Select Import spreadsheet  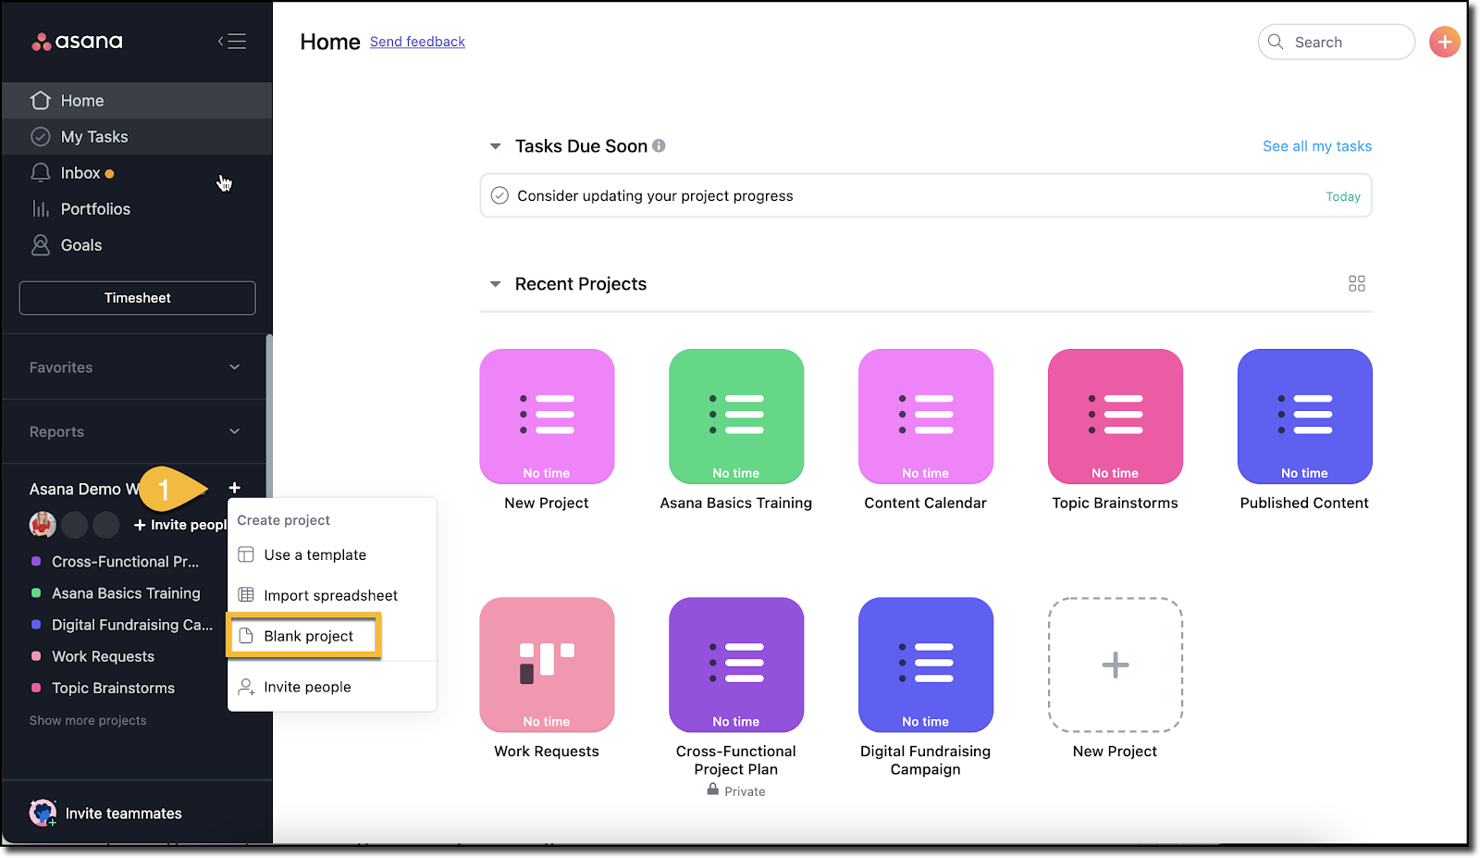tap(332, 595)
